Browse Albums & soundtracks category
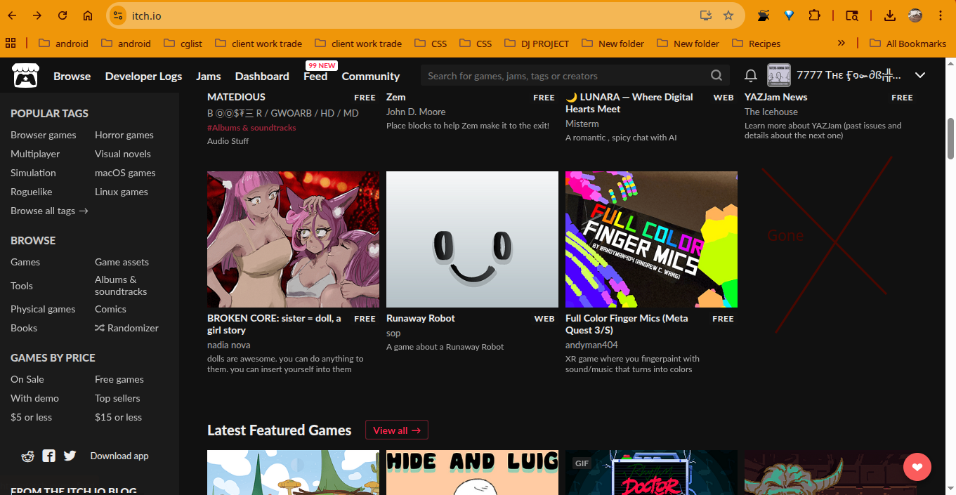Screen dimensions: 956x495 click(x=121, y=286)
